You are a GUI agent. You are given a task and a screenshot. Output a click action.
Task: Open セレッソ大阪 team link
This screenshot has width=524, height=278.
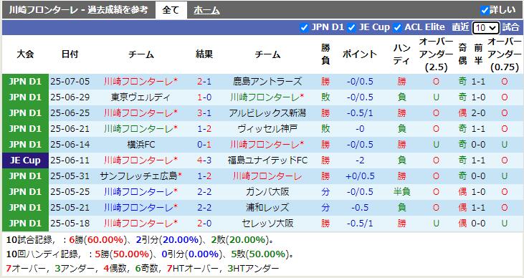click(267, 224)
